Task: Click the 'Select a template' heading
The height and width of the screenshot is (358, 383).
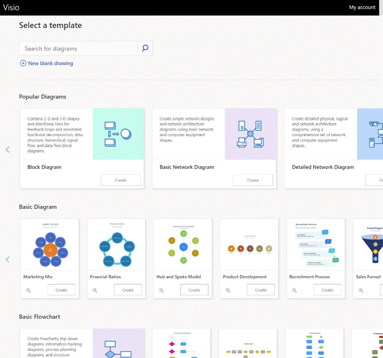Action: click(x=50, y=25)
